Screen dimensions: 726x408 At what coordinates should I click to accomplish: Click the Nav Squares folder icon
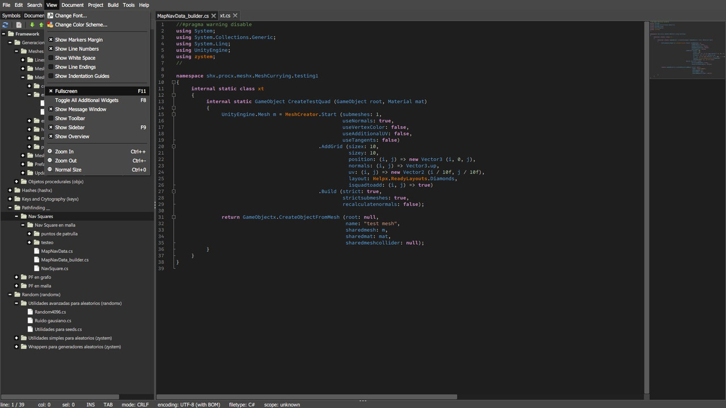(x=24, y=216)
